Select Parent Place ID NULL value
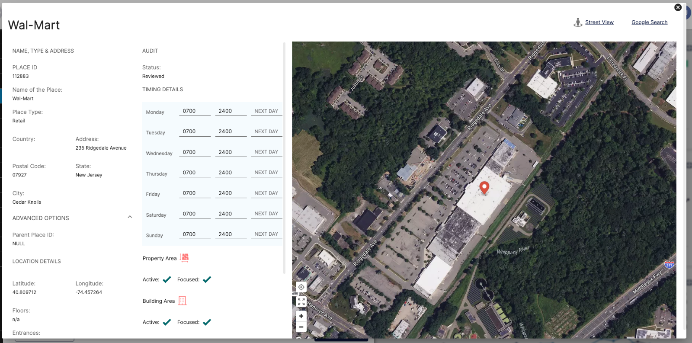The height and width of the screenshot is (343, 692). 19,244
